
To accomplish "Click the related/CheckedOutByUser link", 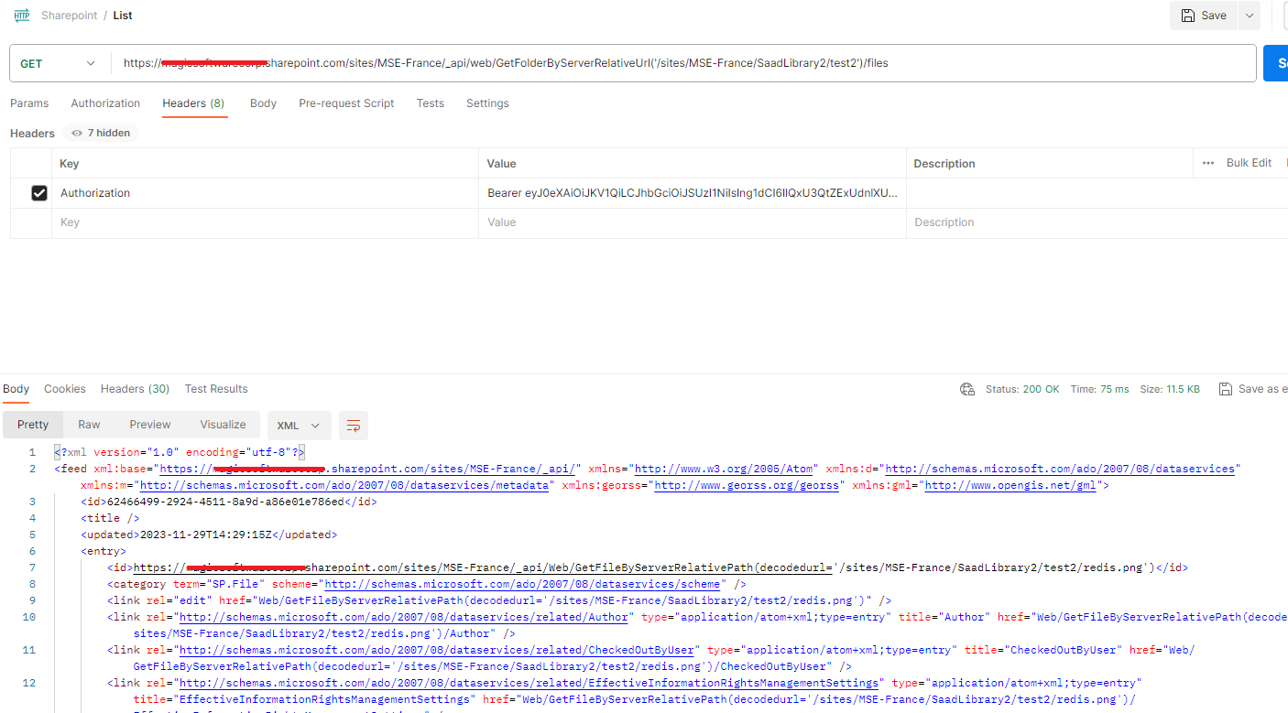I will 437,650.
